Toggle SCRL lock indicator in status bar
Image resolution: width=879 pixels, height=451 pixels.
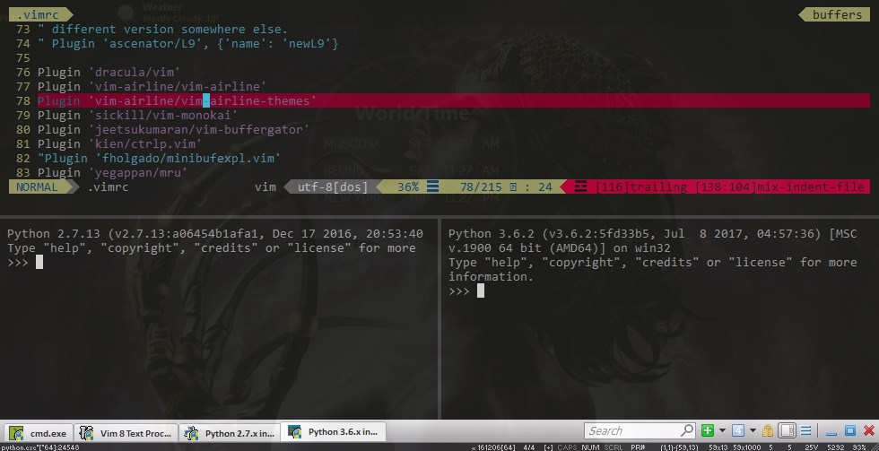click(x=614, y=447)
